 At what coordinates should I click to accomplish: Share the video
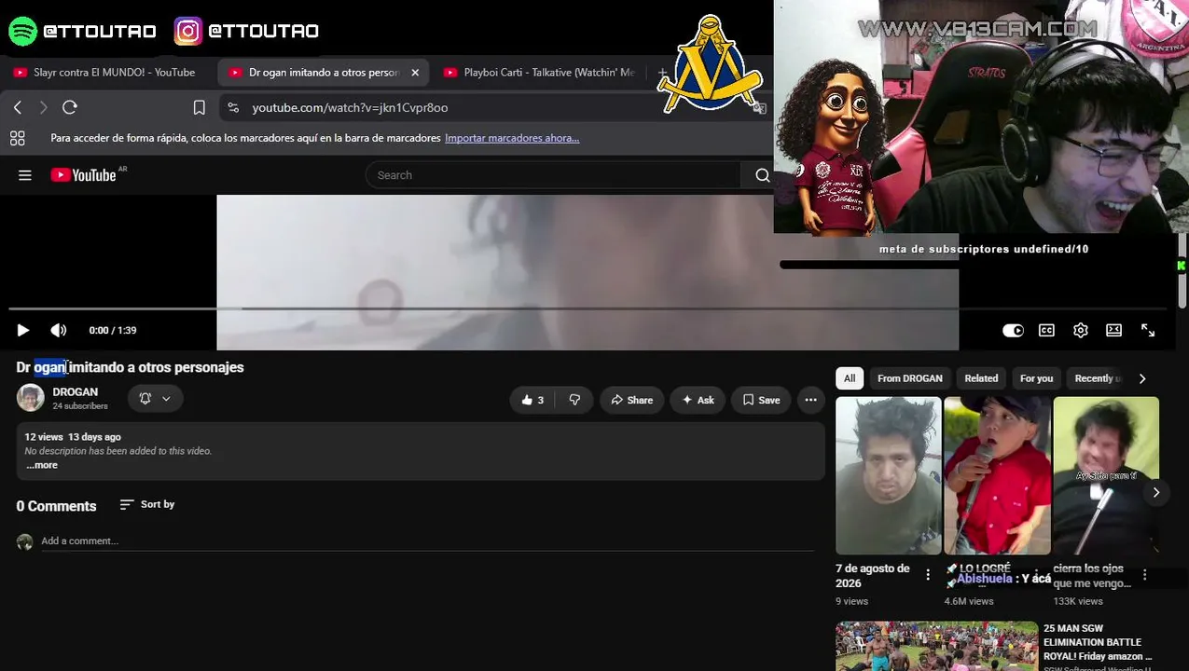click(x=631, y=400)
